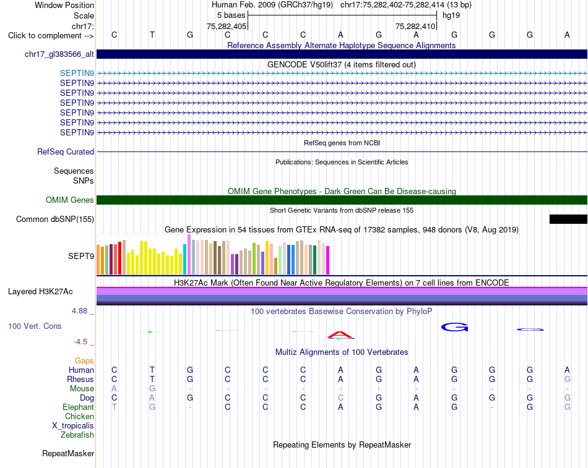This screenshot has height=468, width=588.
Task: Open Repeating Elements by RepeatMasker title
Action: [x=342, y=445]
